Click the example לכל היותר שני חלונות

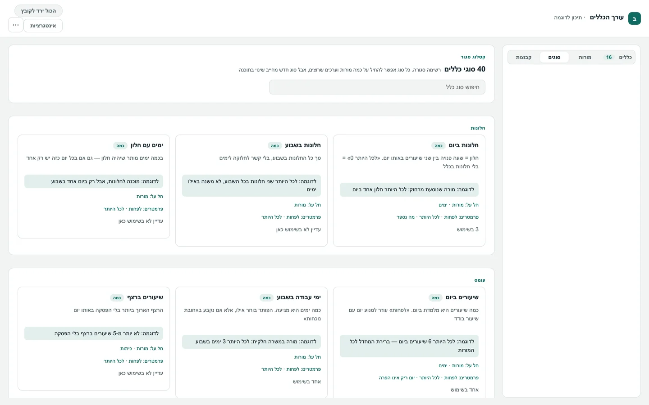point(251,185)
